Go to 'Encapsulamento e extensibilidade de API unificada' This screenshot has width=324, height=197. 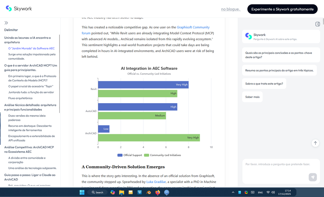click(31, 138)
